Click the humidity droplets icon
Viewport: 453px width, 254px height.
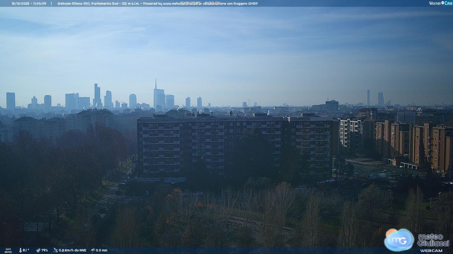point(38,250)
